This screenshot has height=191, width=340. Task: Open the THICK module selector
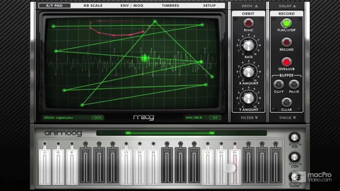pyautogui.click(x=287, y=118)
